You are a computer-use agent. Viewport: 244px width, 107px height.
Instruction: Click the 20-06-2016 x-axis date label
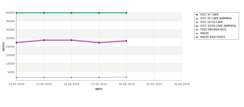182,84
